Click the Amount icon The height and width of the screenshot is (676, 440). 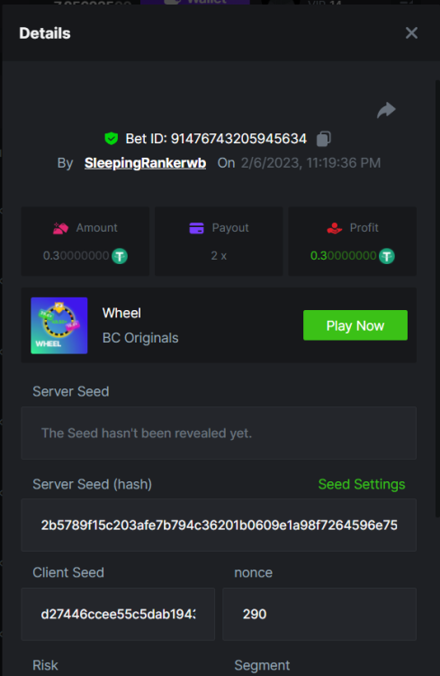[x=60, y=228]
